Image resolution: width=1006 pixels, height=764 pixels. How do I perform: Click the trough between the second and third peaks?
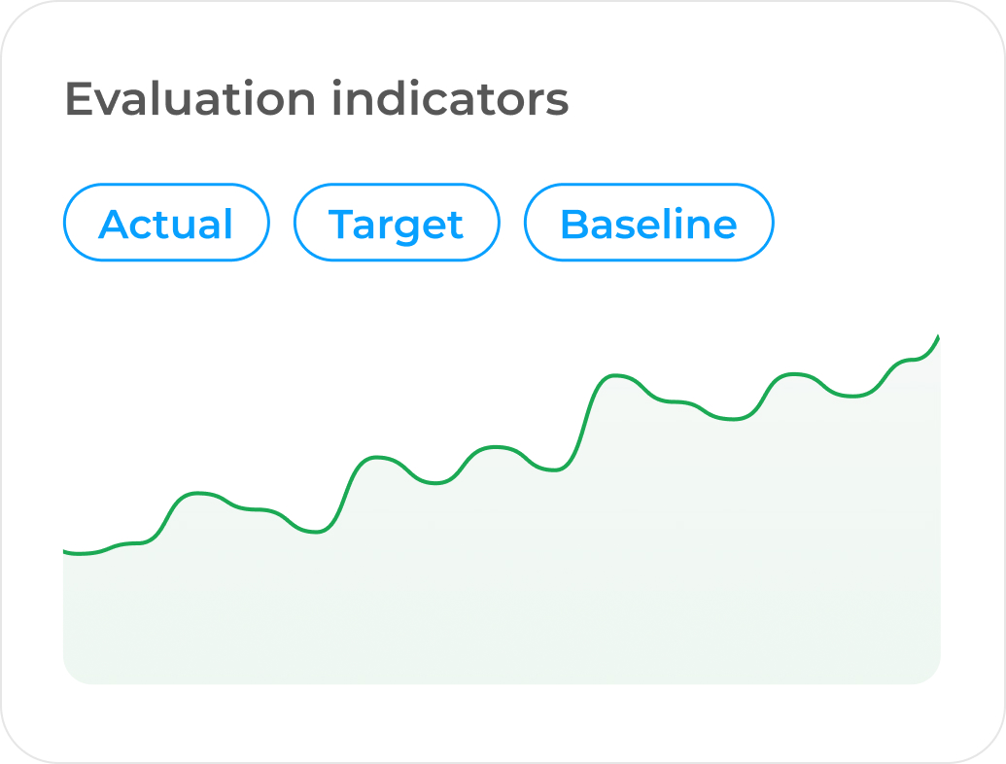(435, 483)
